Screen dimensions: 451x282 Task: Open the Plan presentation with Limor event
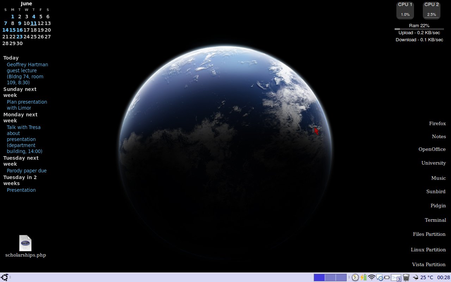point(27,105)
